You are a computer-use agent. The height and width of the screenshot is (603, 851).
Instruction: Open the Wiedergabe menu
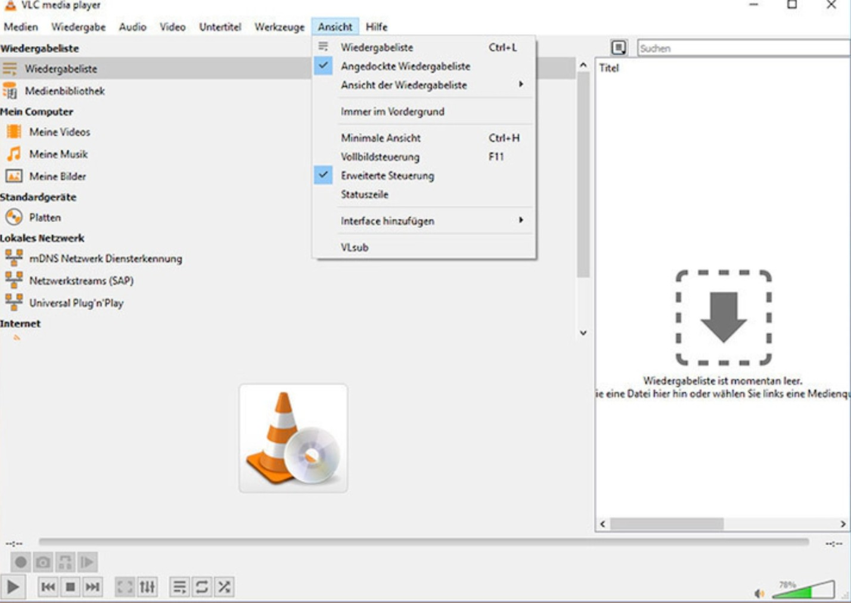(x=78, y=27)
